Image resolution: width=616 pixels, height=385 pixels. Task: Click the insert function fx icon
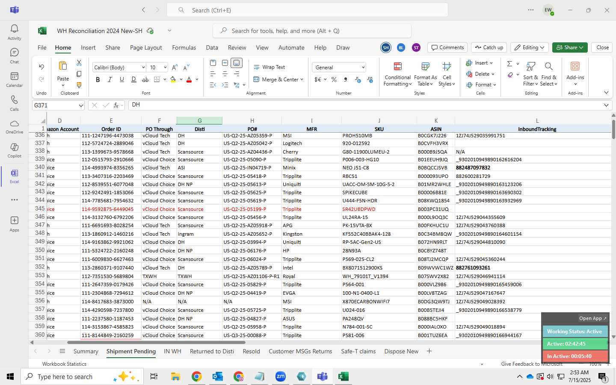[116, 105]
